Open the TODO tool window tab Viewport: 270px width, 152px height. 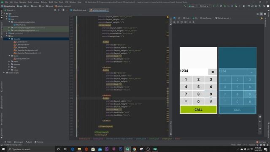tap(8, 142)
